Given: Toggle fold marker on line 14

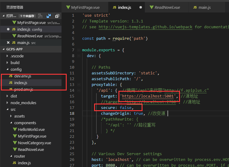Looking at the screenshot, I should [79, 90].
